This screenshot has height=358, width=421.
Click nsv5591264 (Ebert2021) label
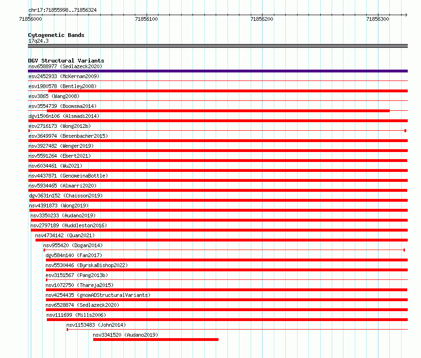(60, 156)
